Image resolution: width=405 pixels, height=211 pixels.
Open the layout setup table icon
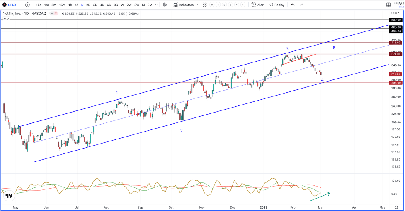388,5
